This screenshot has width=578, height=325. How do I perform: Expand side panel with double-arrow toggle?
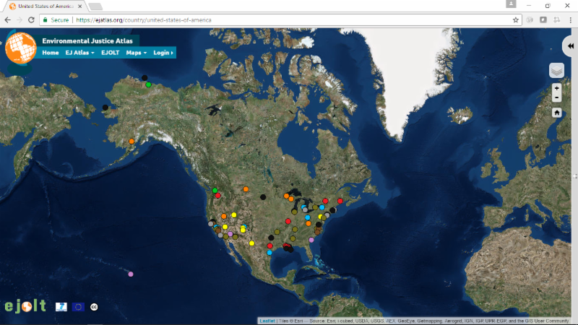tap(569, 45)
